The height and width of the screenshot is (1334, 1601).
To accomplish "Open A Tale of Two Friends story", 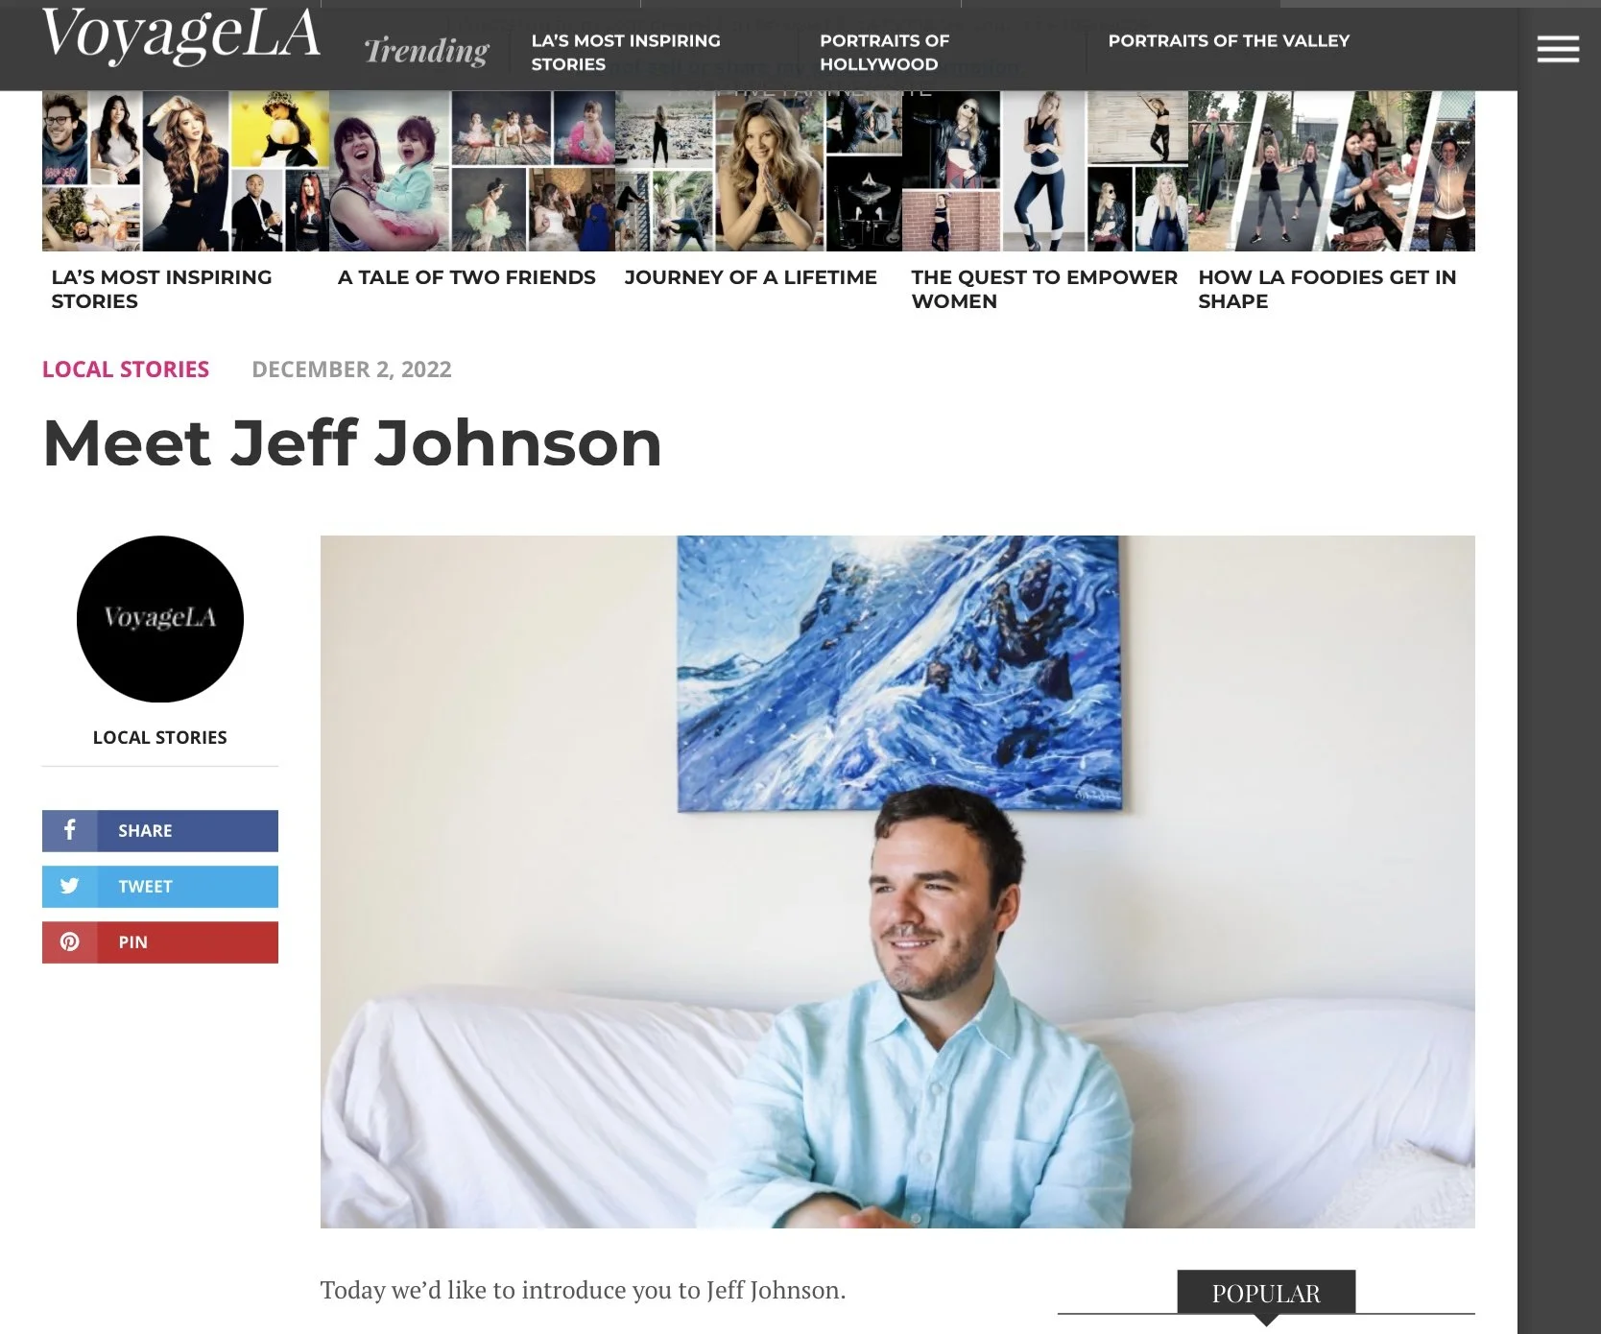I will pos(466,277).
